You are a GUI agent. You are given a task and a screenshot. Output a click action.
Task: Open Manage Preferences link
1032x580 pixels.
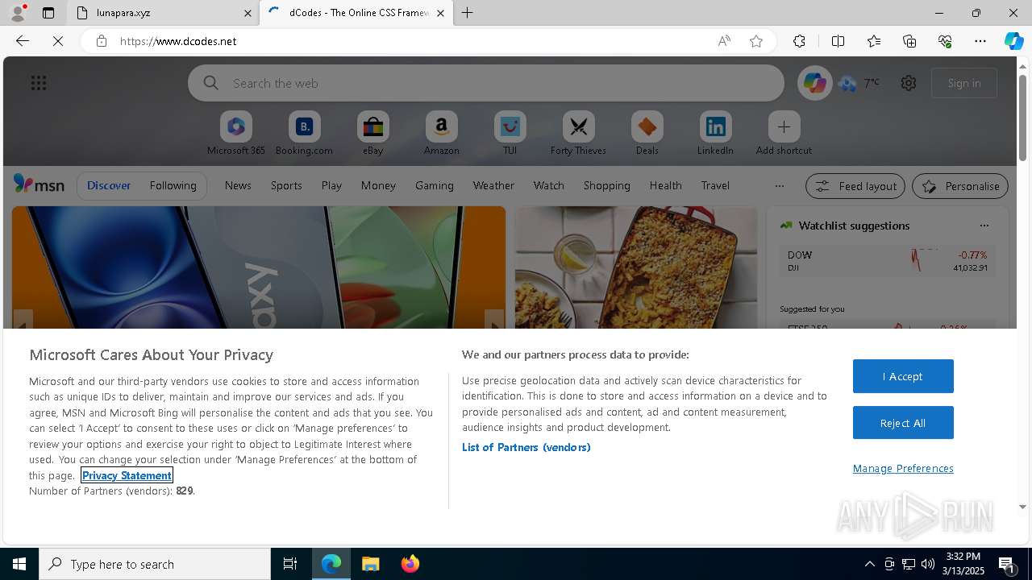[903, 468]
